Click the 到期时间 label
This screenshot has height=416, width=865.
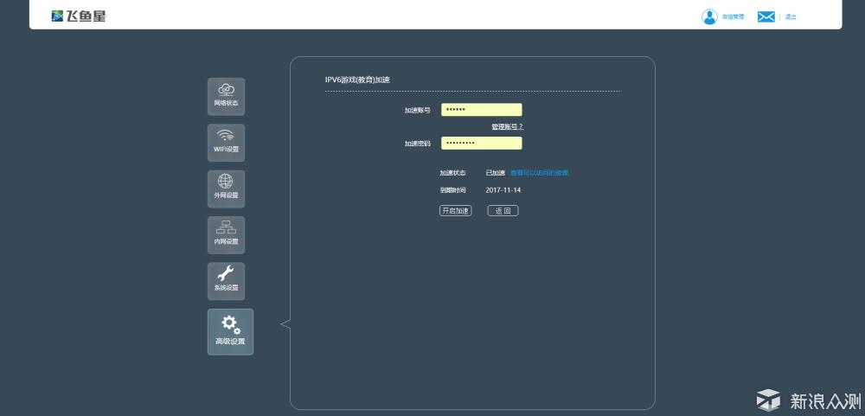pyautogui.click(x=452, y=190)
